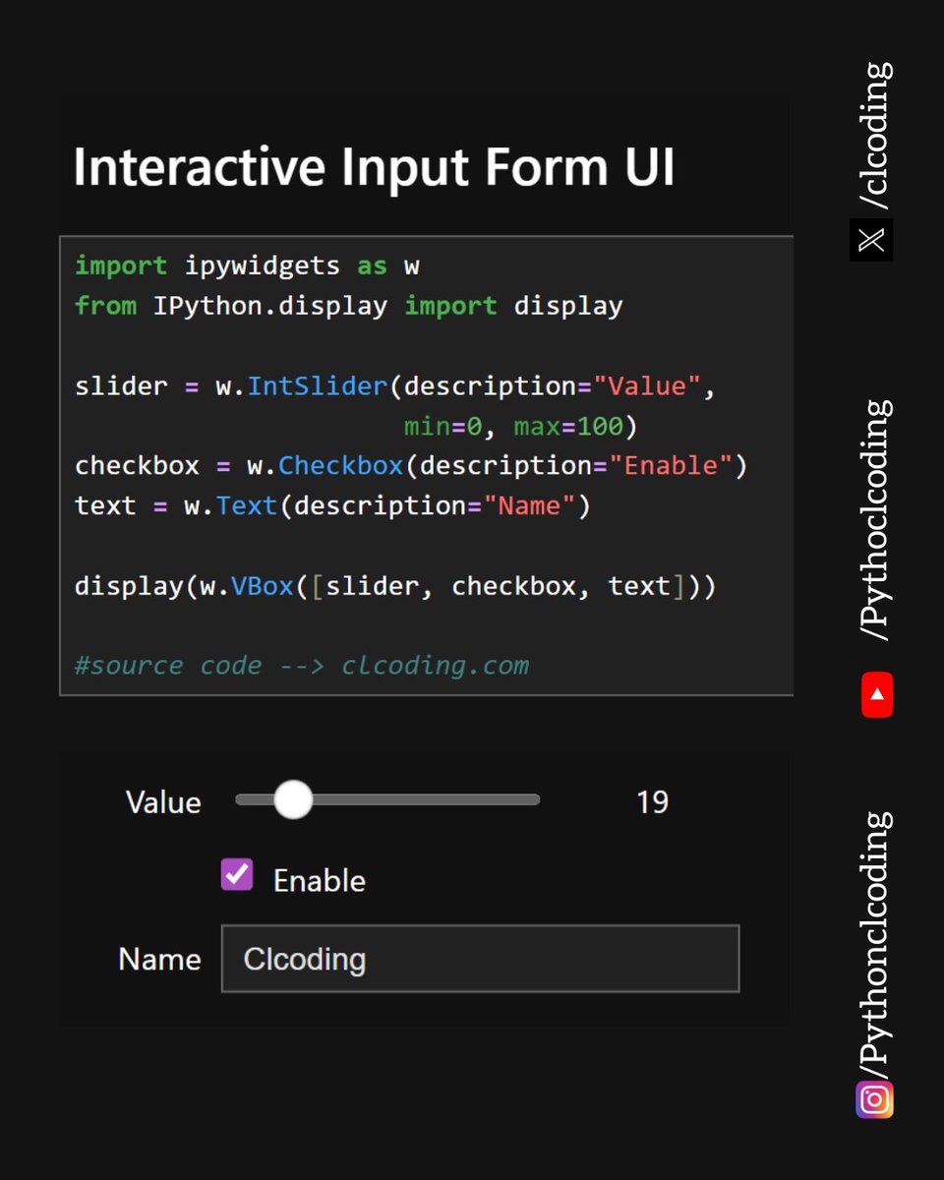This screenshot has width=944, height=1180.
Task: Click the code line "from IPython.display import display"
Action: (x=349, y=306)
